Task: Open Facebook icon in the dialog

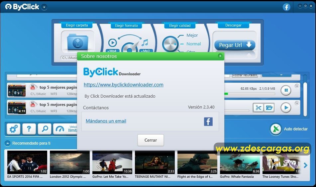Action: pos(208,121)
